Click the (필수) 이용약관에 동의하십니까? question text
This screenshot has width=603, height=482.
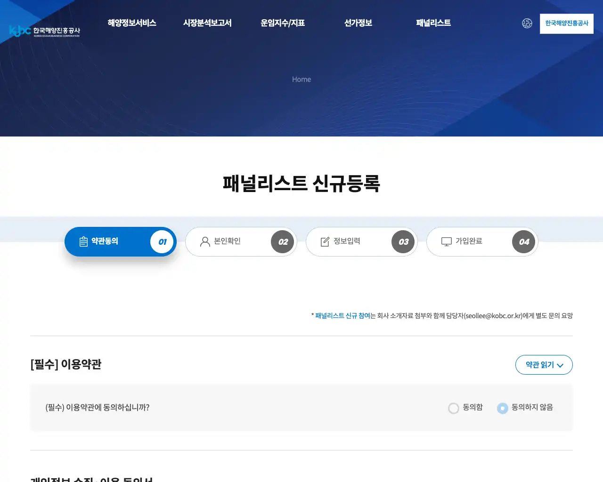coord(98,408)
